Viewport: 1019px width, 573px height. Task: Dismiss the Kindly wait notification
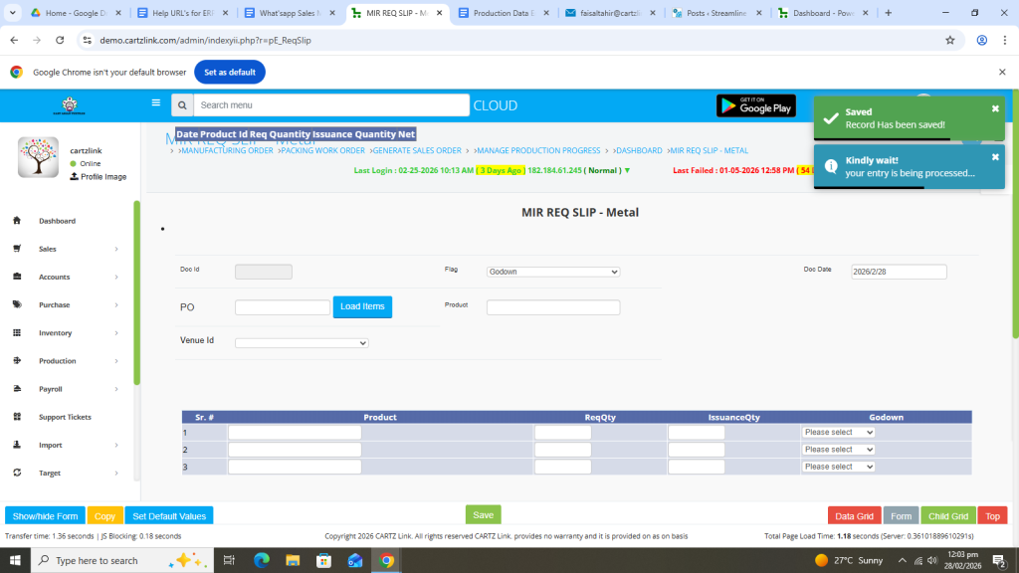pyautogui.click(x=995, y=157)
